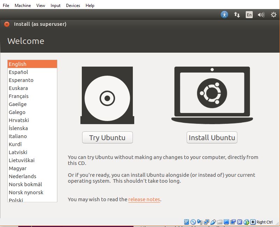Open the session gear menu in top panel

273,15
